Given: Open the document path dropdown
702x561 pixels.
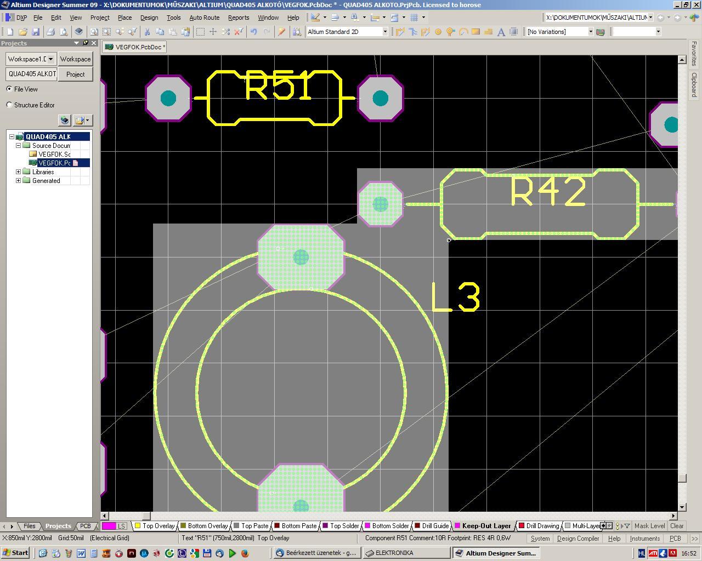Looking at the screenshot, I should 651,18.
